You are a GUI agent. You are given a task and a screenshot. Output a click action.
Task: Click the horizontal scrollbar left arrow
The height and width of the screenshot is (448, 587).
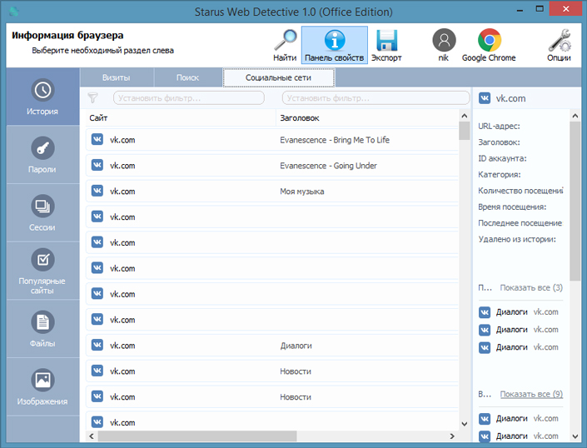tap(92, 436)
